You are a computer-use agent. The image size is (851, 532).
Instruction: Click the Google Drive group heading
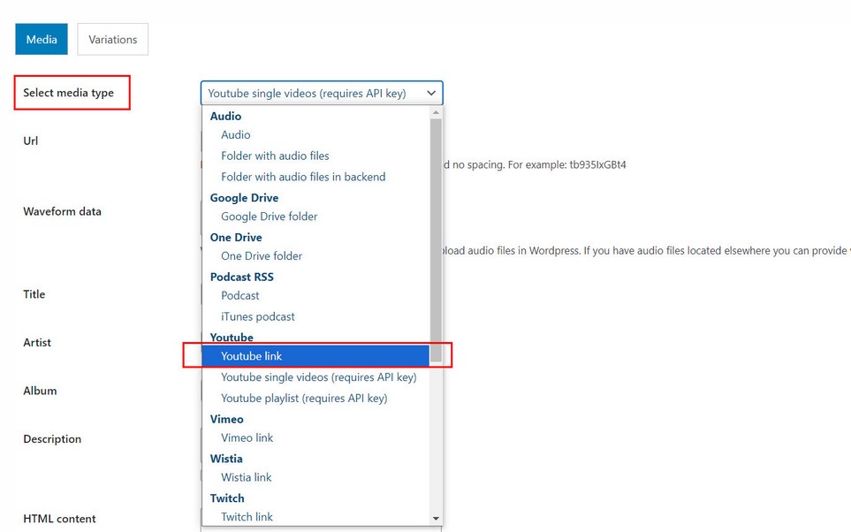244,198
